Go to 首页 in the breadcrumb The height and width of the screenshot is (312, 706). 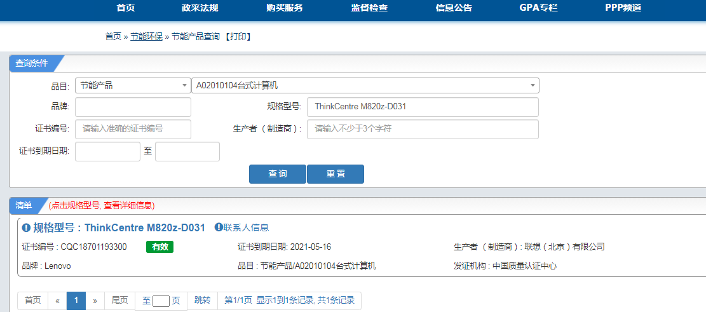114,37
